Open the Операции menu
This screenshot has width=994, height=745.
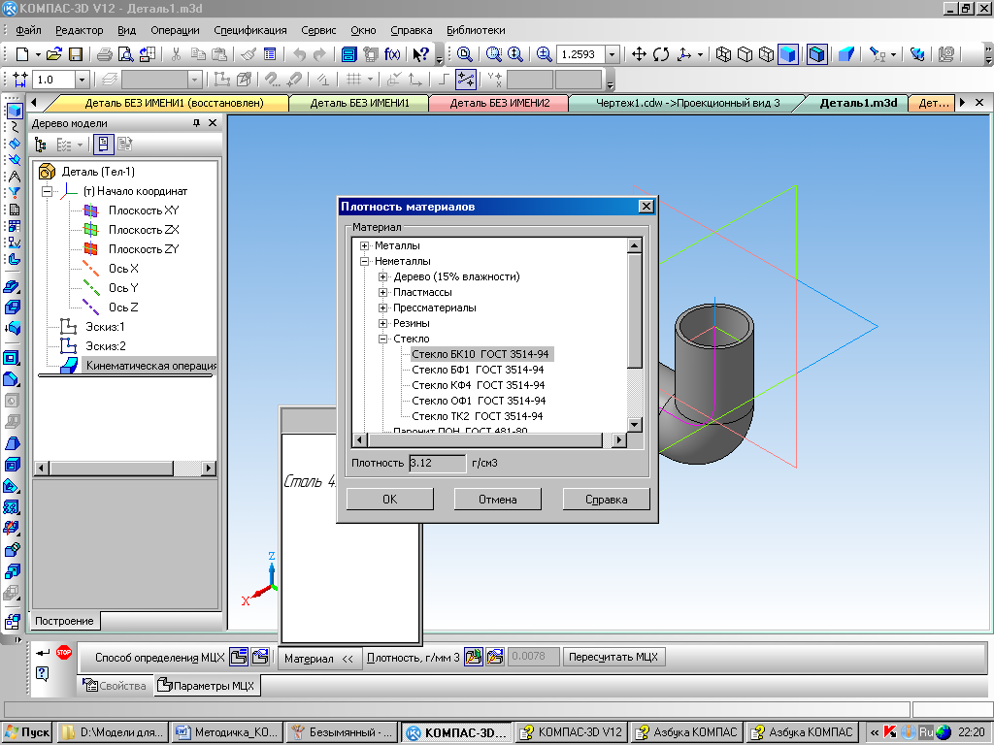175,30
